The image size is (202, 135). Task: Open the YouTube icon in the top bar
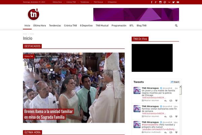[x=178, y=2]
